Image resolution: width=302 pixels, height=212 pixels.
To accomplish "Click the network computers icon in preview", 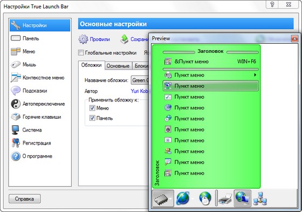I will coord(260,199).
